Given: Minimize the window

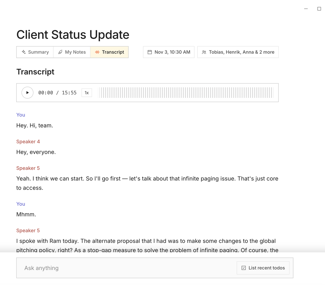Looking at the screenshot, I should (306, 9).
